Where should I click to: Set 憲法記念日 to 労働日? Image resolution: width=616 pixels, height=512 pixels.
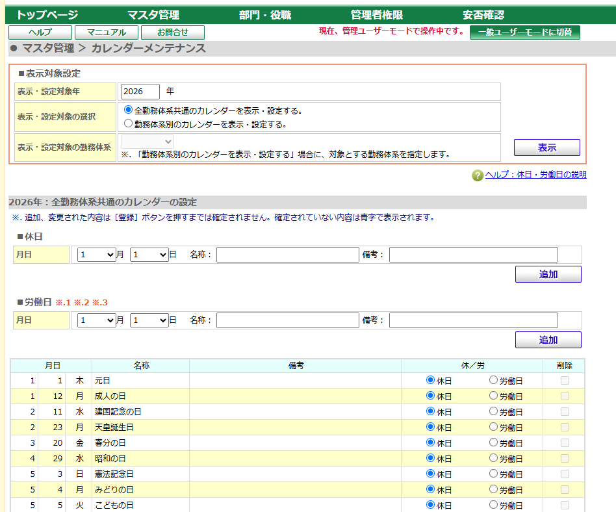pos(493,474)
